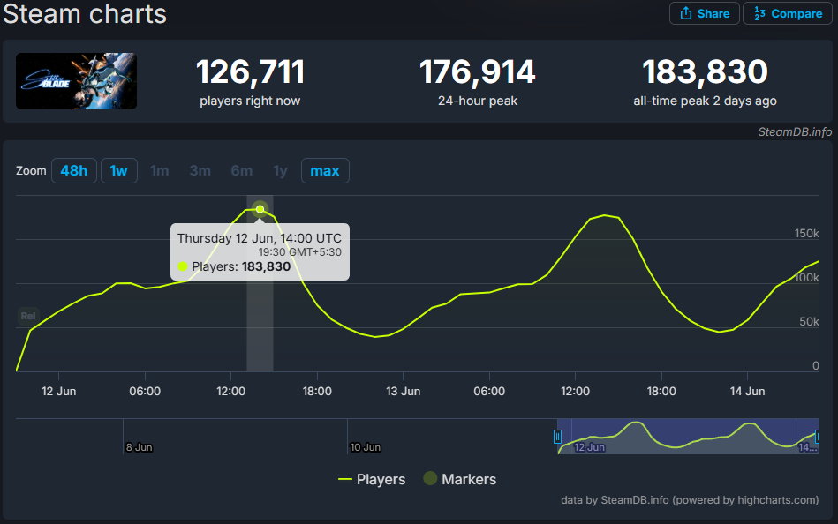Click the 8 Jun navigator label
The width and height of the screenshot is (838, 524).
click(x=139, y=447)
